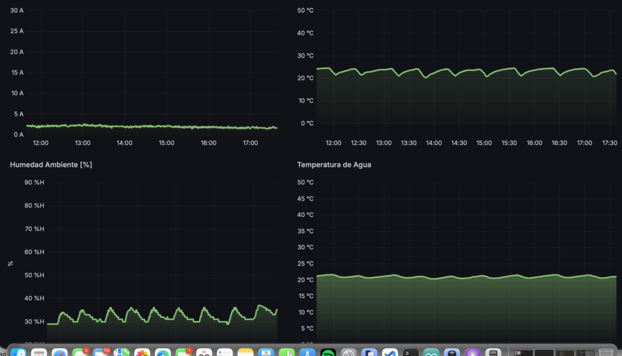This screenshot has width=622, height=356.
Task: Click 45 °C label in water temperature chart
Action: pos(306,198)
